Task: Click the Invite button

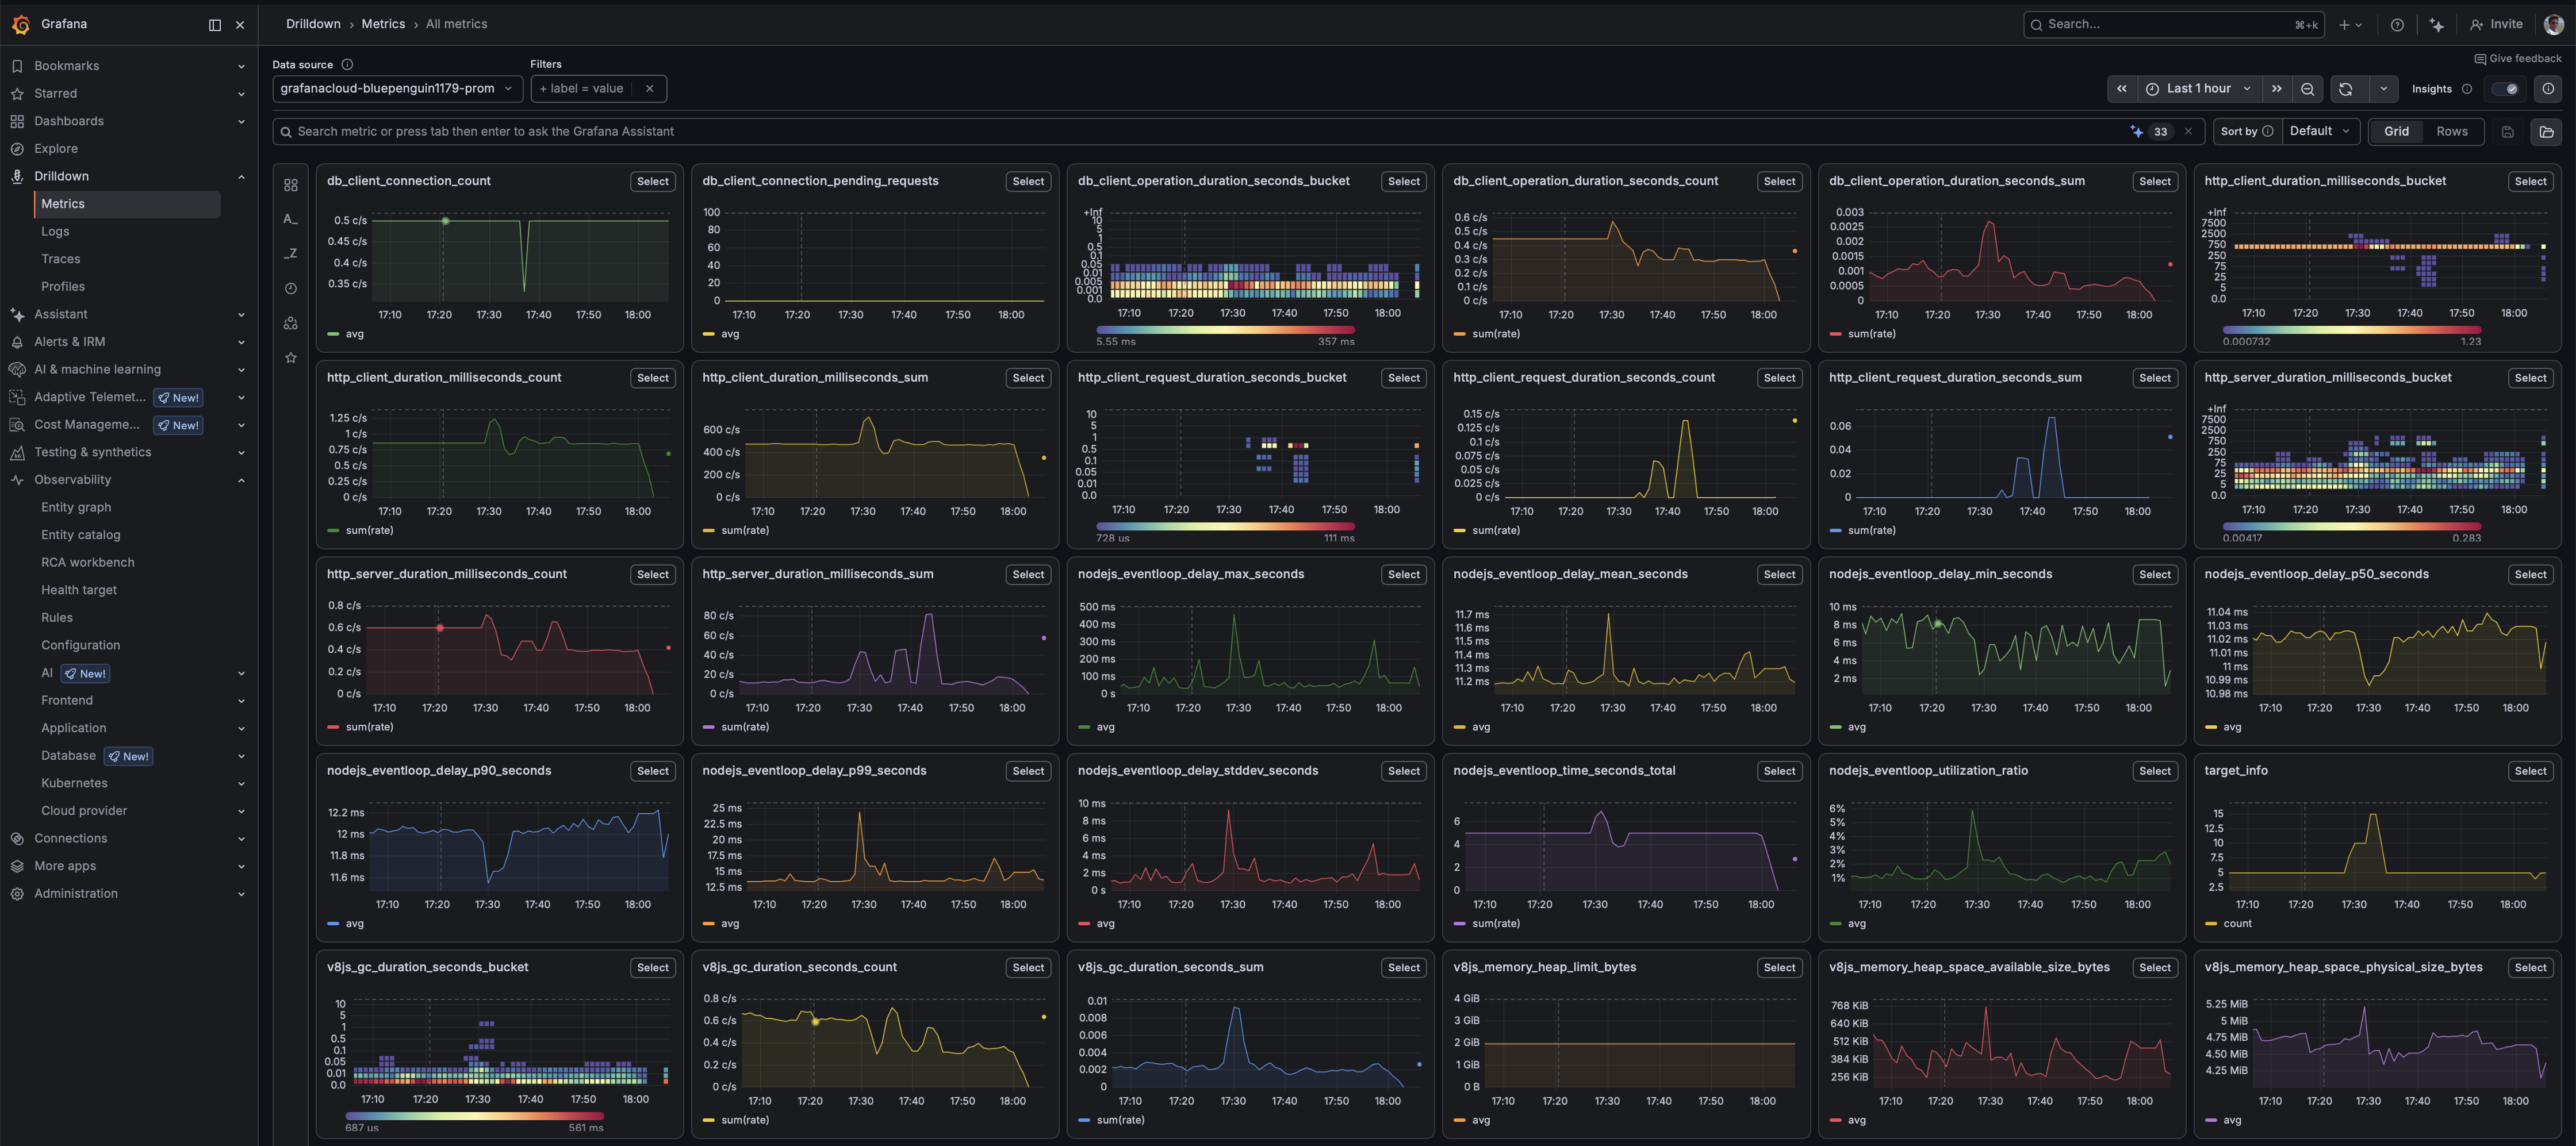Action: (x=2496, y=25)
